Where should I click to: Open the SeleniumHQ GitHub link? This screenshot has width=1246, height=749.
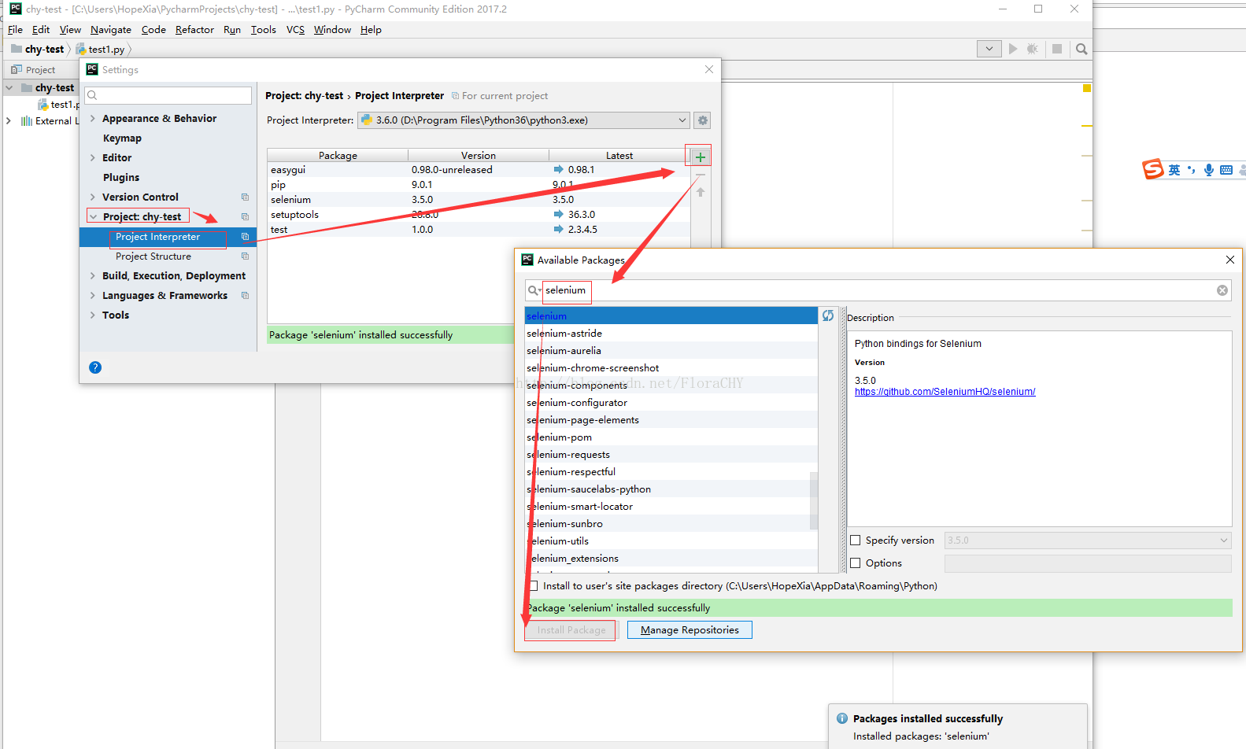pyautogui.click(x=945, y=392)
